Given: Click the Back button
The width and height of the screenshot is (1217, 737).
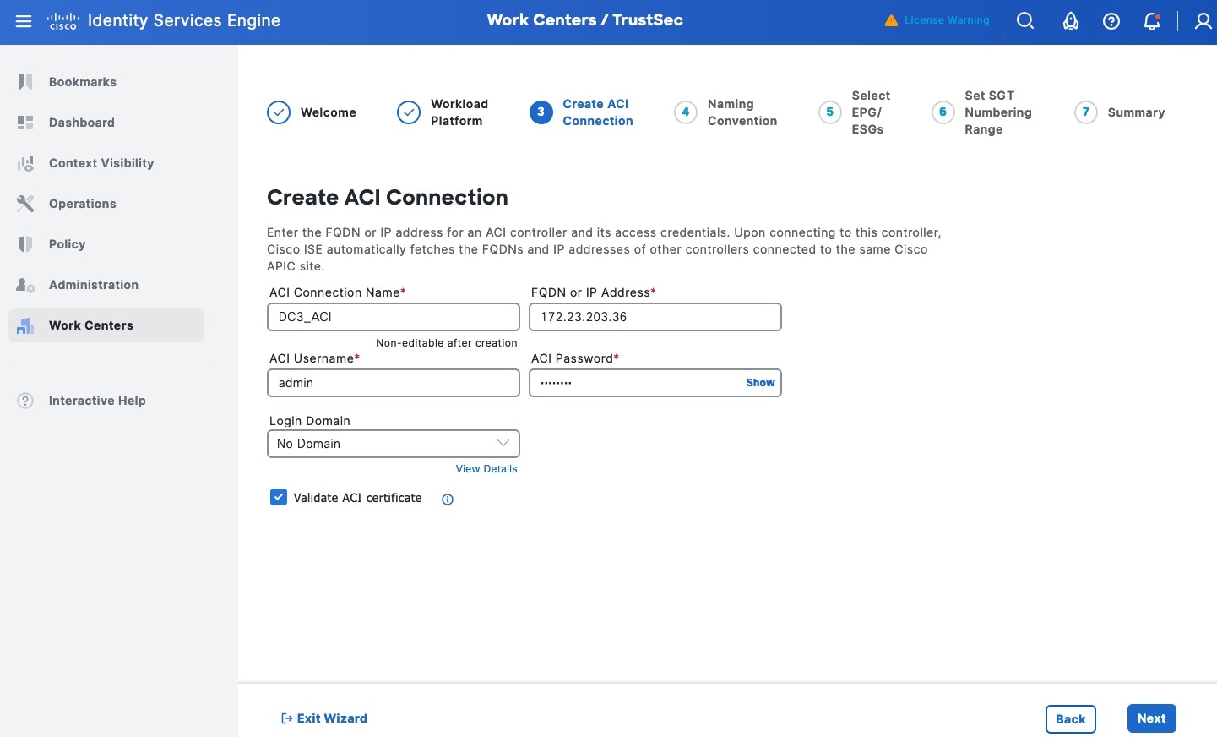Looking at the screenshot, I should 1071,718.
